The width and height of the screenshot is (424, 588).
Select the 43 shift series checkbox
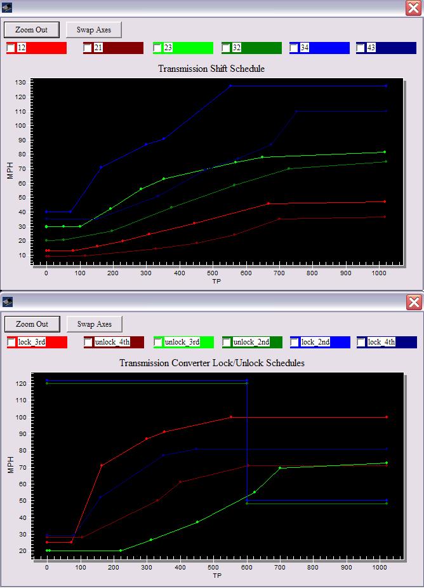click(x=361, y=48)
